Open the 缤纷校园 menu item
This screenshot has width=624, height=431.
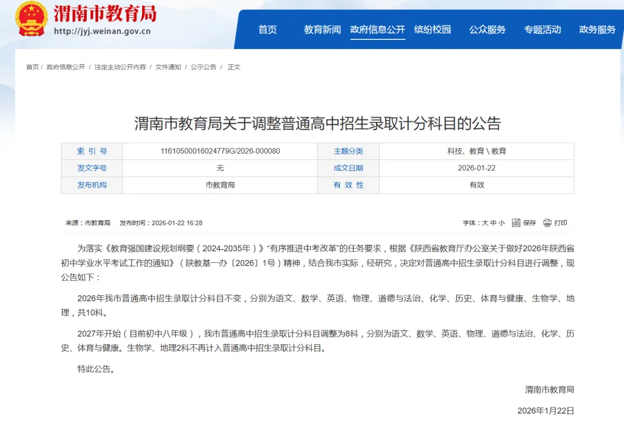point(434,30)
